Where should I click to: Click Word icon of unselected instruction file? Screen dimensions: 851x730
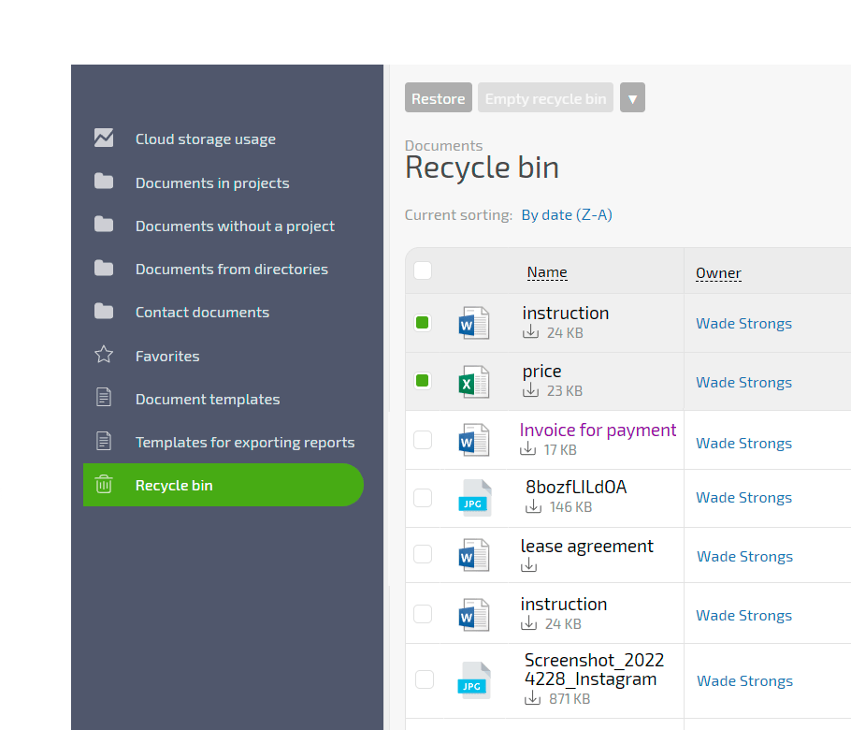(x=474, y=615)
